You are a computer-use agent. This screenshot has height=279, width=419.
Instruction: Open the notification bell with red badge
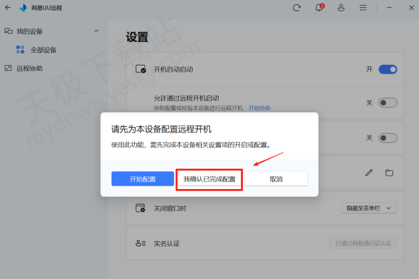319,8
